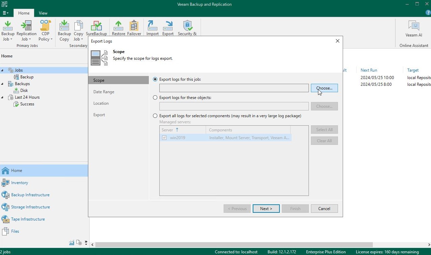
Task: Click the license expires status text
Action: click(x=387, y=252)
